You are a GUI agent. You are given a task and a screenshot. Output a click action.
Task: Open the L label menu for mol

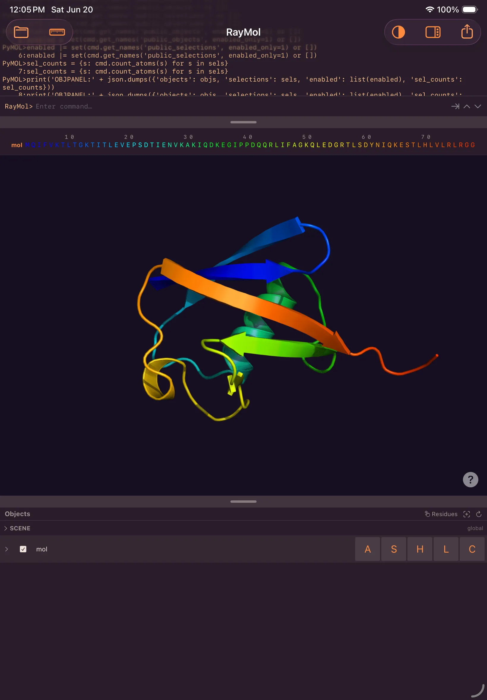pyautogui.click(x=446, y=549)
